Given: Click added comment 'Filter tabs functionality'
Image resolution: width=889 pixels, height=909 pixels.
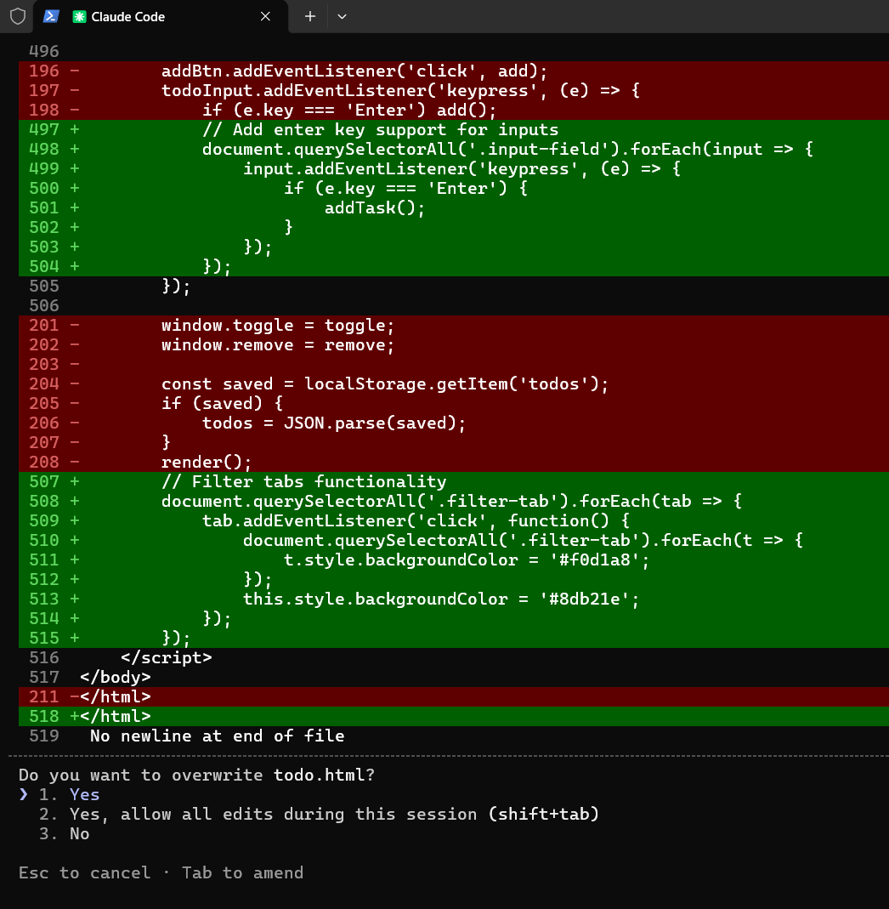Looking at the screenshot, I should (x=454, y=482).
